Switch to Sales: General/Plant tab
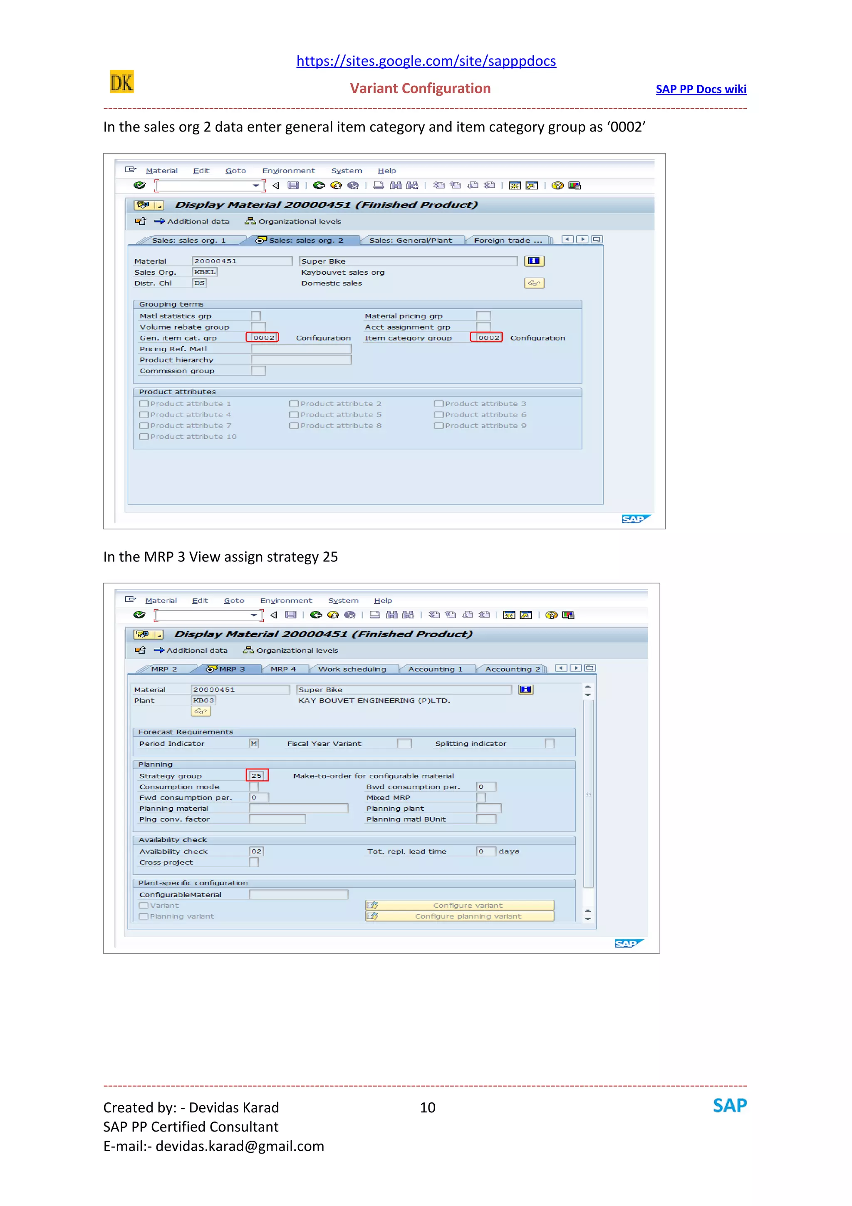The width and height of the screenshot is (852, 1206). tap(411, 241)
